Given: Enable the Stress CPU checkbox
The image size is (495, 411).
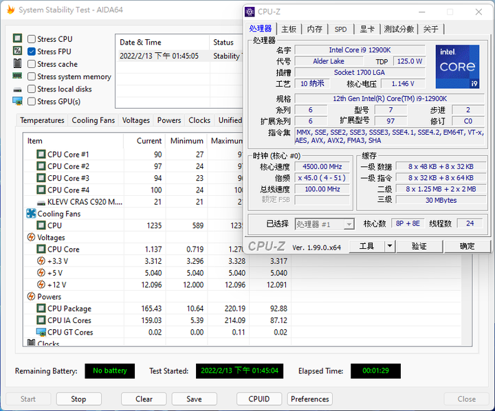Looking at the screenshot, I should [31, 39].
